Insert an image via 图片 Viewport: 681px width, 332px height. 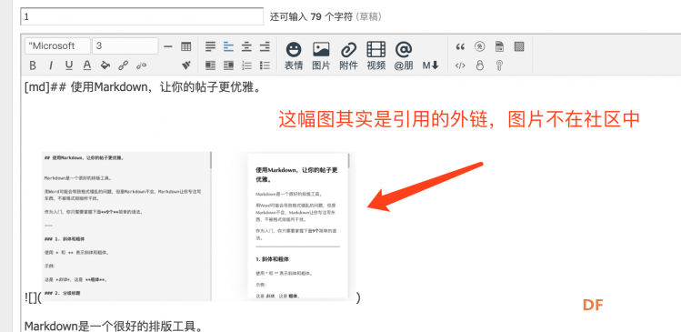click(321, 55)
